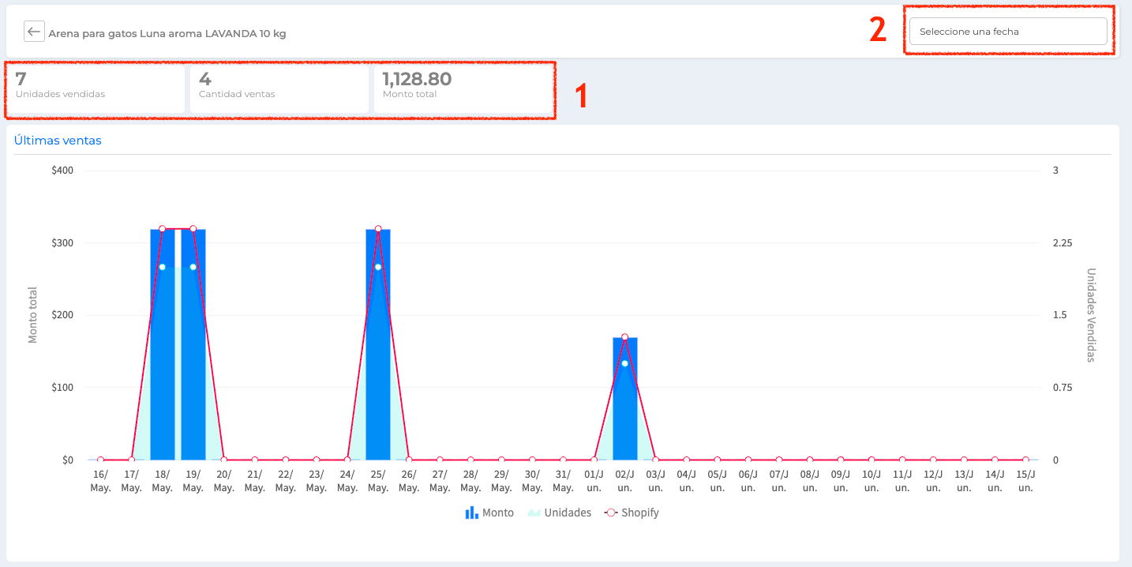This screenshot has height=567, width=1132.
Task: Click the '$400' label on left axis
Action: [62, 171]
